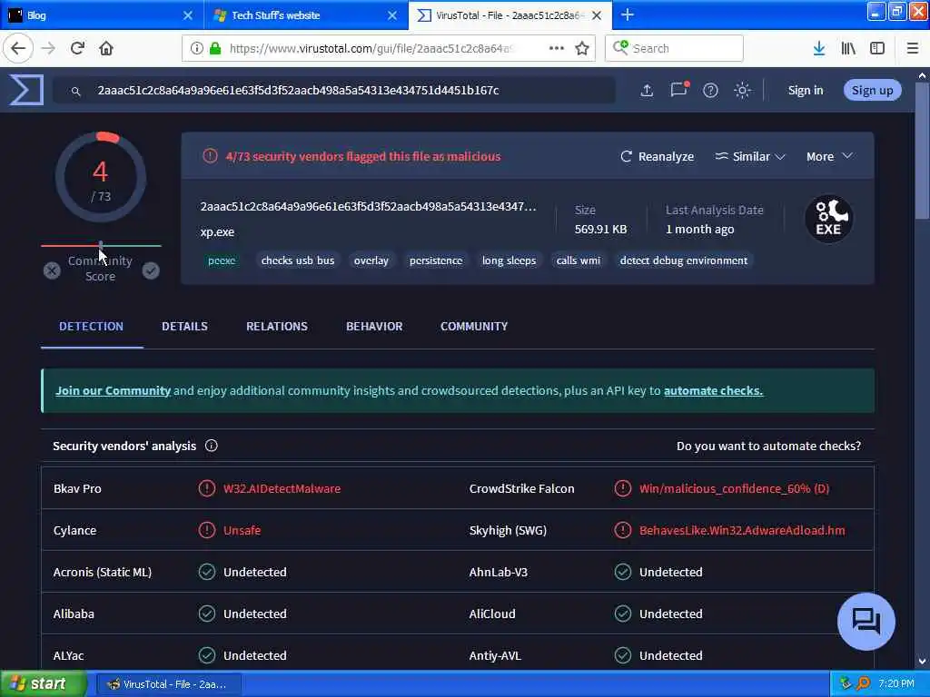Switch to the COMMUNITY tab

pos(474,326)
